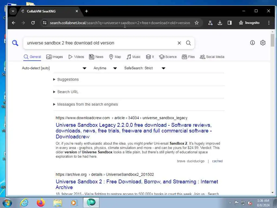Switch to Social Media category
This screenshot has width=277, height=208.
pyautogui.click(x=212, y=57)
